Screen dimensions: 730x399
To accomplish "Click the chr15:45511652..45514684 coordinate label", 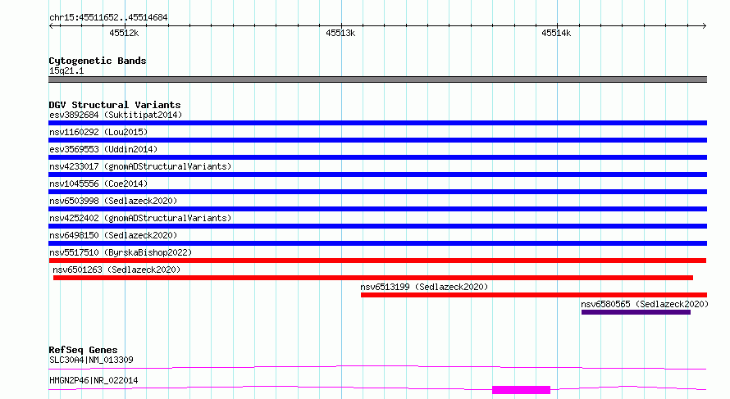I will pyautogui.click(x=108, y=18).
